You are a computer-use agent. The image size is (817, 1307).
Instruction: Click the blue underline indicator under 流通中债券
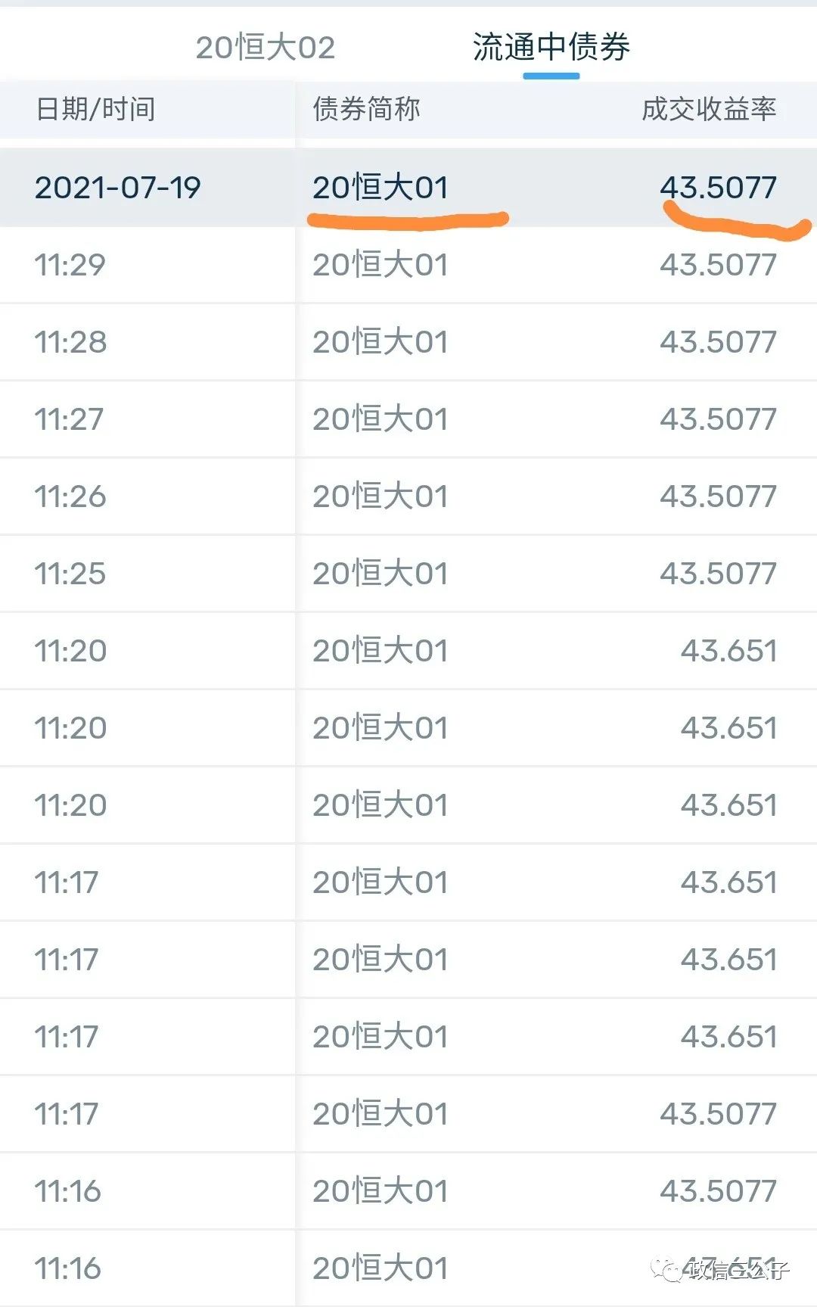(551, 76)
